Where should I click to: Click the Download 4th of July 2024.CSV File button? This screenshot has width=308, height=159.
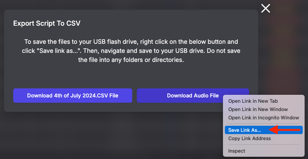pos(73,96)
